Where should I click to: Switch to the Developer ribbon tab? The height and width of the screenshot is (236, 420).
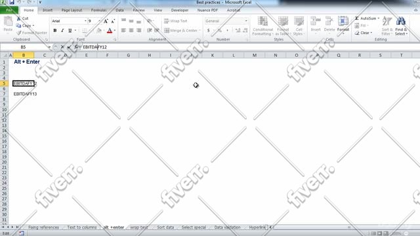pos(180,10)
